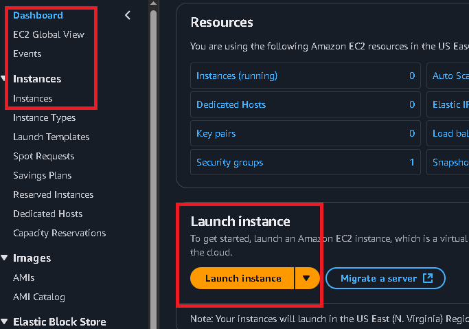Viewport: 469px width, 329px height.
Task: Open AMIs under Images
Action: point(23,277)
